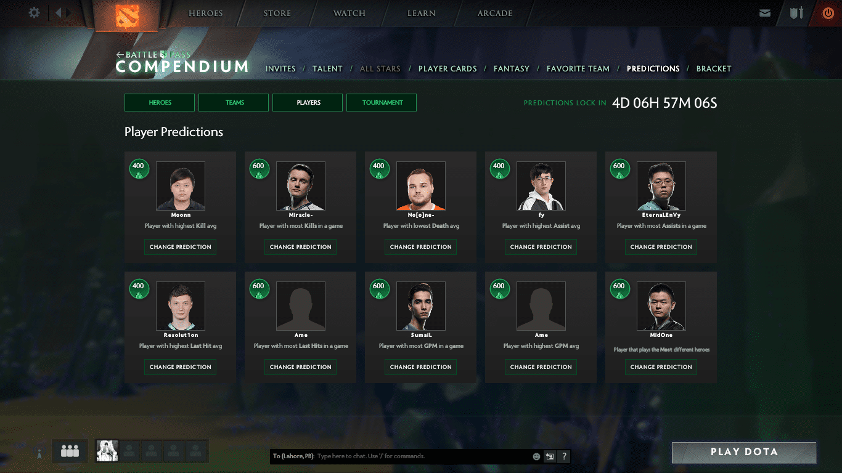Open the party members icon
The width and height of the screenshot is (842, 473).
[x=70, y=451]
